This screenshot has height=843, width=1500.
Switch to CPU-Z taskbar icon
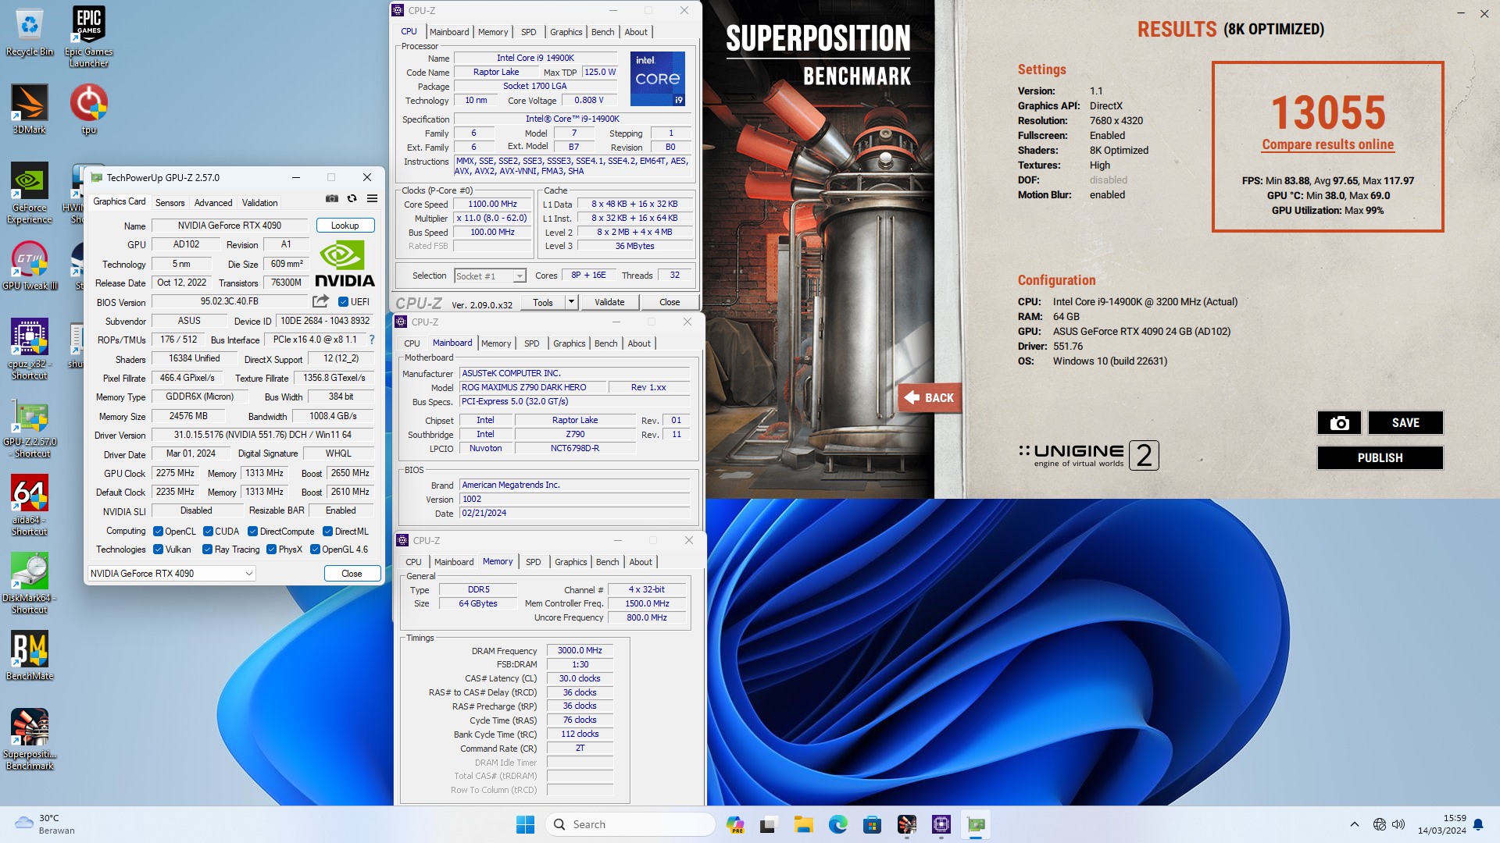pos(941,824)
